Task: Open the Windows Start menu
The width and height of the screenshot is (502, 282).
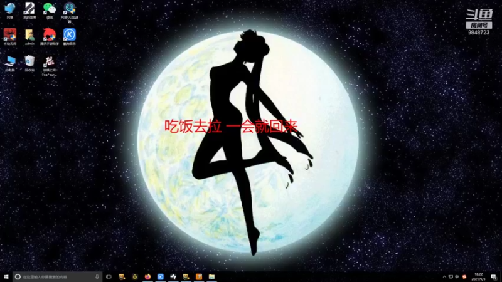Action: coord(6,277)
